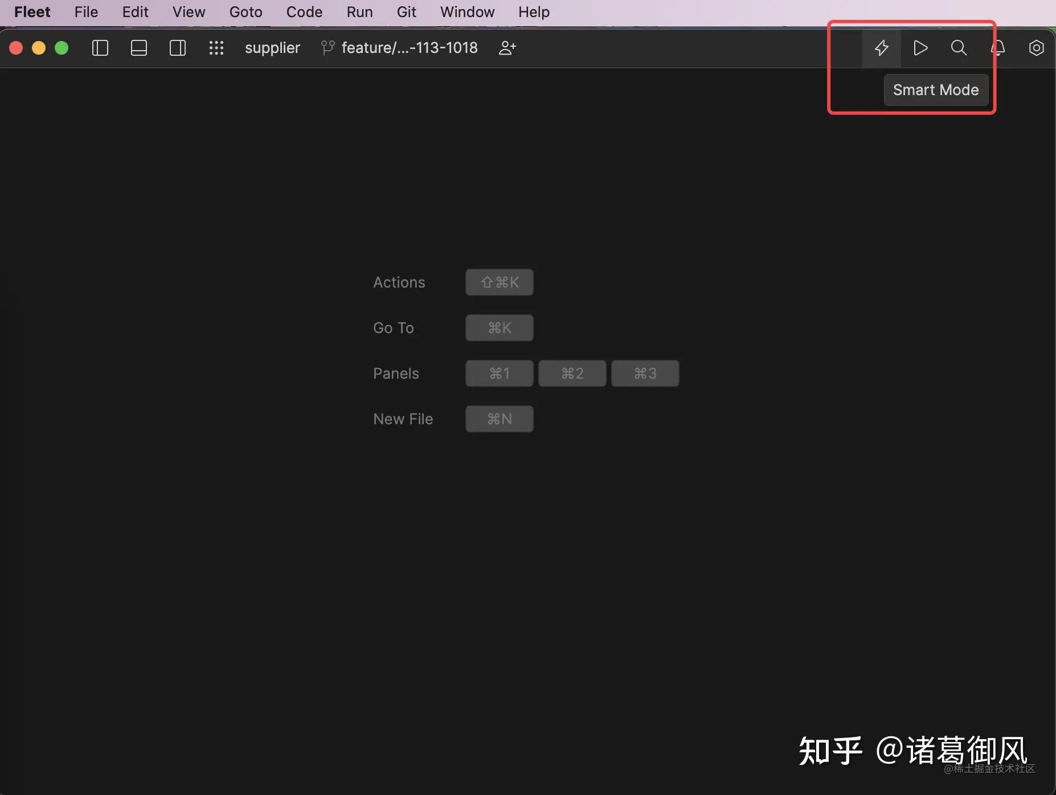Image resolution: width=1056 pixels, height=795 pixels.
Task: Click the ⌘N New File shortcut badge
Action: [x=499, y=419]
